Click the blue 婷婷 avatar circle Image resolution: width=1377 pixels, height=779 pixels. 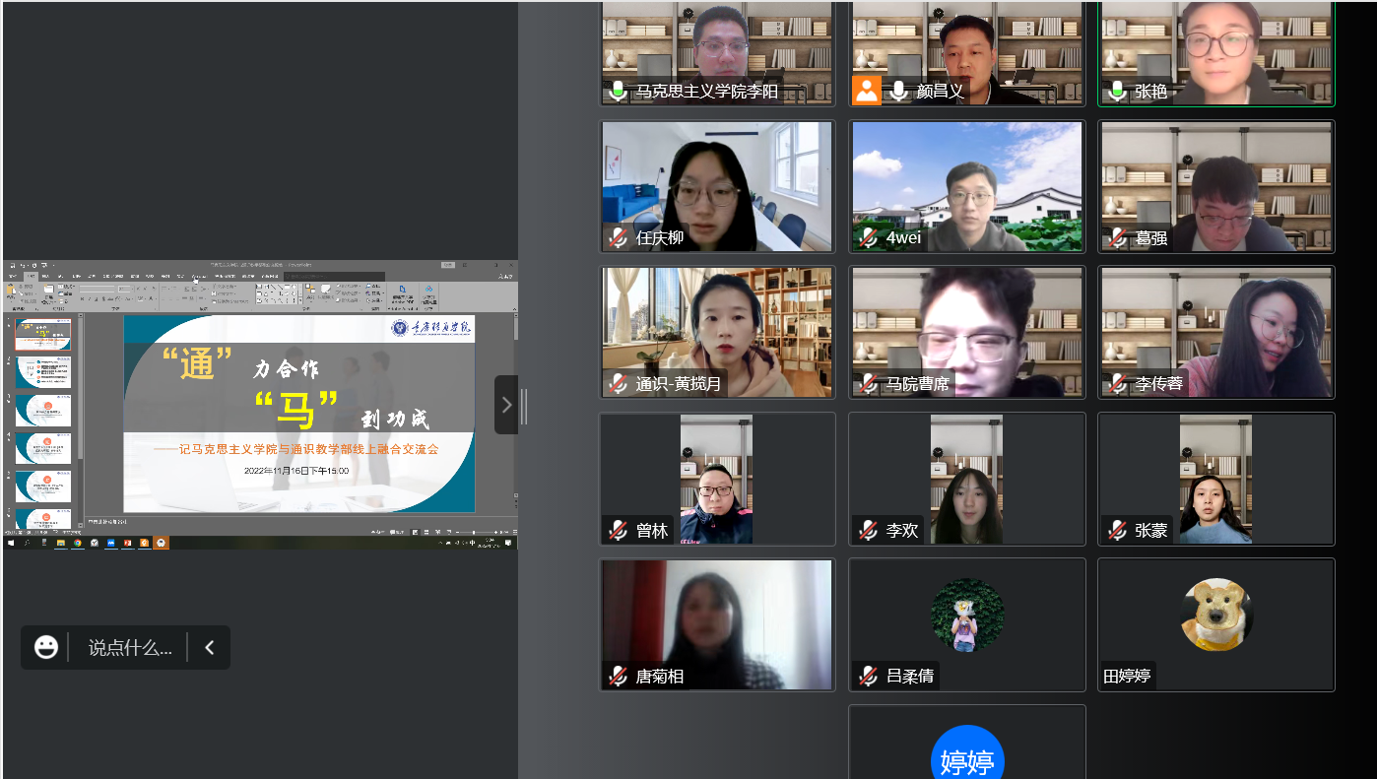point(966,759)
